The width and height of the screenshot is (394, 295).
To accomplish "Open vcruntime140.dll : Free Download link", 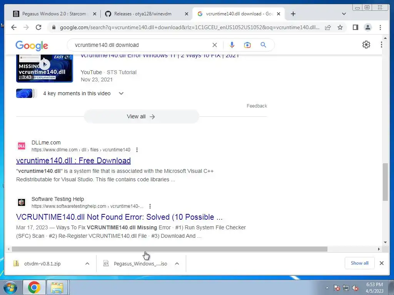I will pyautogui.click(x=73, y=161).
